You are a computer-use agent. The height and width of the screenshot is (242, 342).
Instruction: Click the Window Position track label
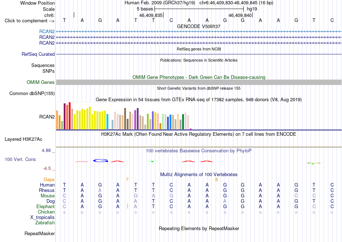pyautogui.click(x=37, y=3)
